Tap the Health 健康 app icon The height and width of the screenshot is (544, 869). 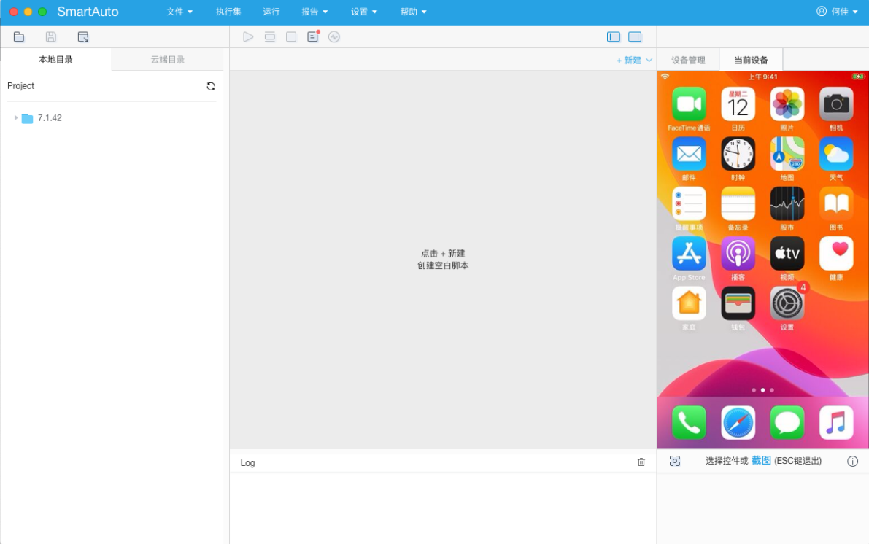pyautogui.click(x=835, y=254)
